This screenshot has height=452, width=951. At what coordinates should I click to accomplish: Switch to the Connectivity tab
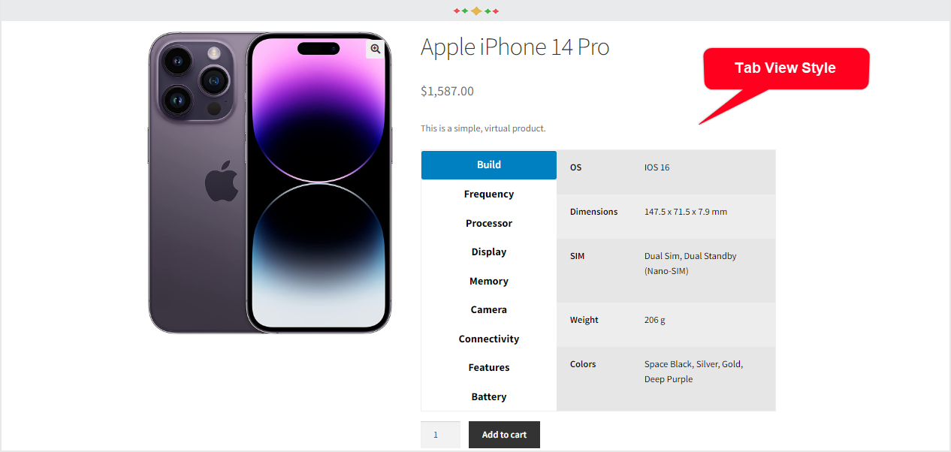pos(489,339)
